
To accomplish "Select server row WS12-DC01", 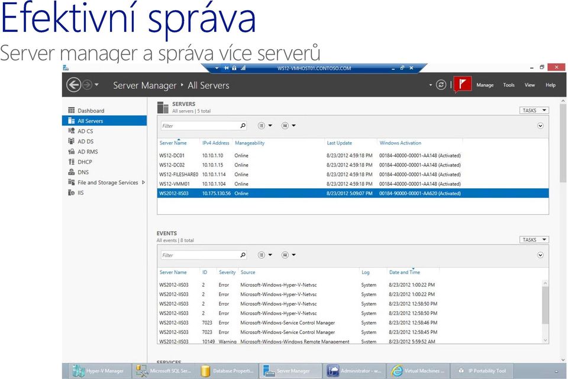I will pos(353,156).
